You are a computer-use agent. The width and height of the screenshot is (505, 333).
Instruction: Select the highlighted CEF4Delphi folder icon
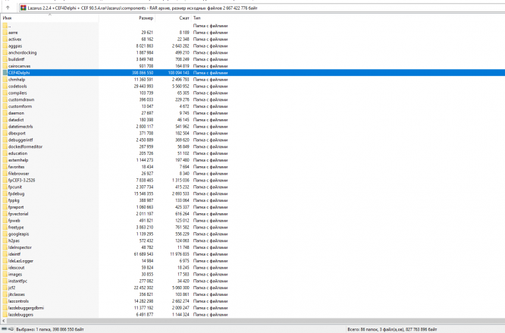click(5, 73)
